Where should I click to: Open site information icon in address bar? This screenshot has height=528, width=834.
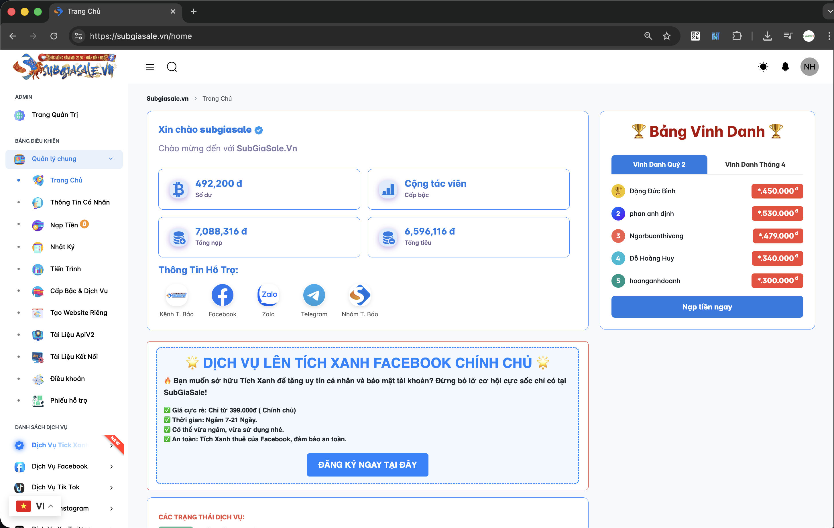[79, 36]
